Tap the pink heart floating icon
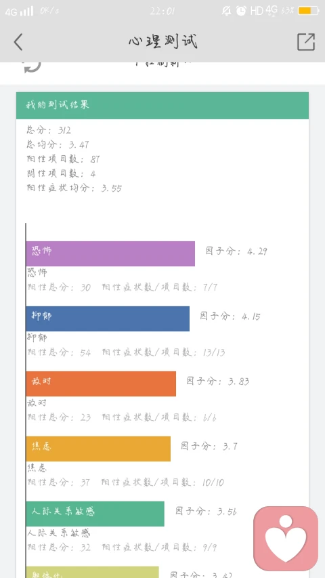325x578 pixels. (286, 538)
